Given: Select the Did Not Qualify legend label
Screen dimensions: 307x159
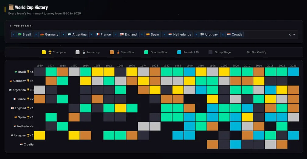Looking at the screenshot, I should [x=256, y=52].
